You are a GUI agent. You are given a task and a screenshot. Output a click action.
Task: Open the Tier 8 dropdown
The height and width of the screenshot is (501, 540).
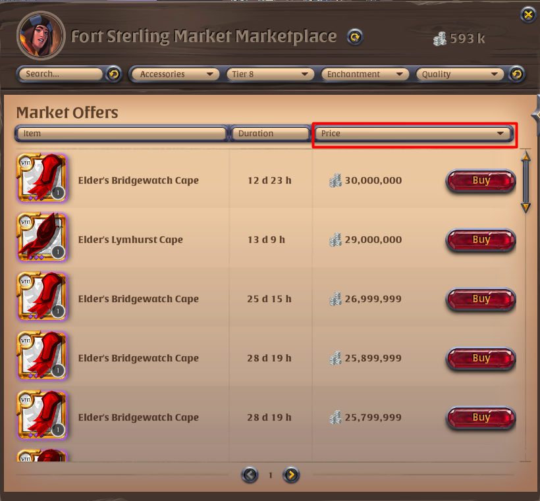pos(270,74)
